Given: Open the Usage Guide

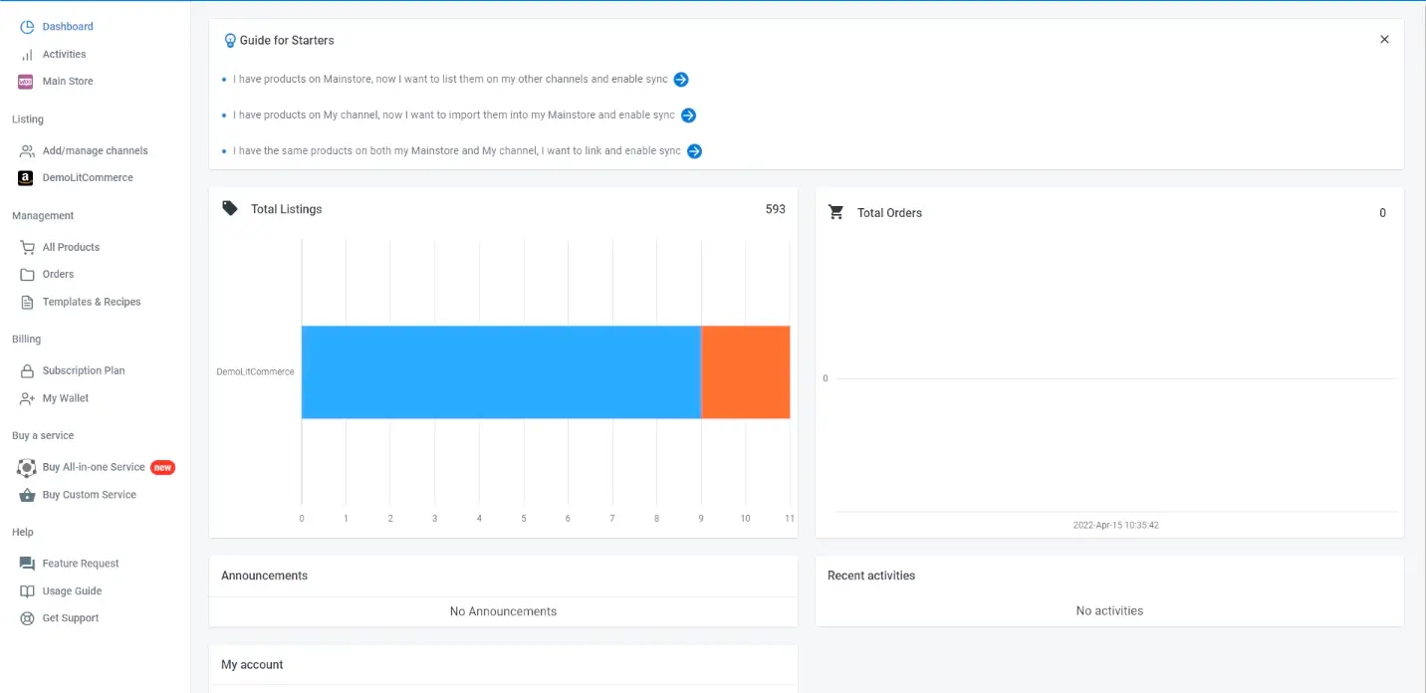Looking at the screenshot, I should pos(72,591).
